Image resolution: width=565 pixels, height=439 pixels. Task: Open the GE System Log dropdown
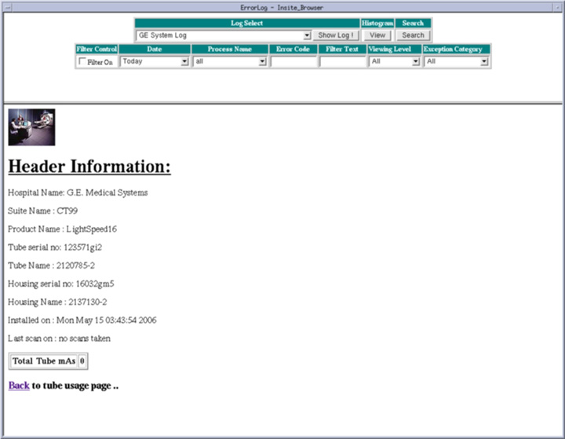224,35
